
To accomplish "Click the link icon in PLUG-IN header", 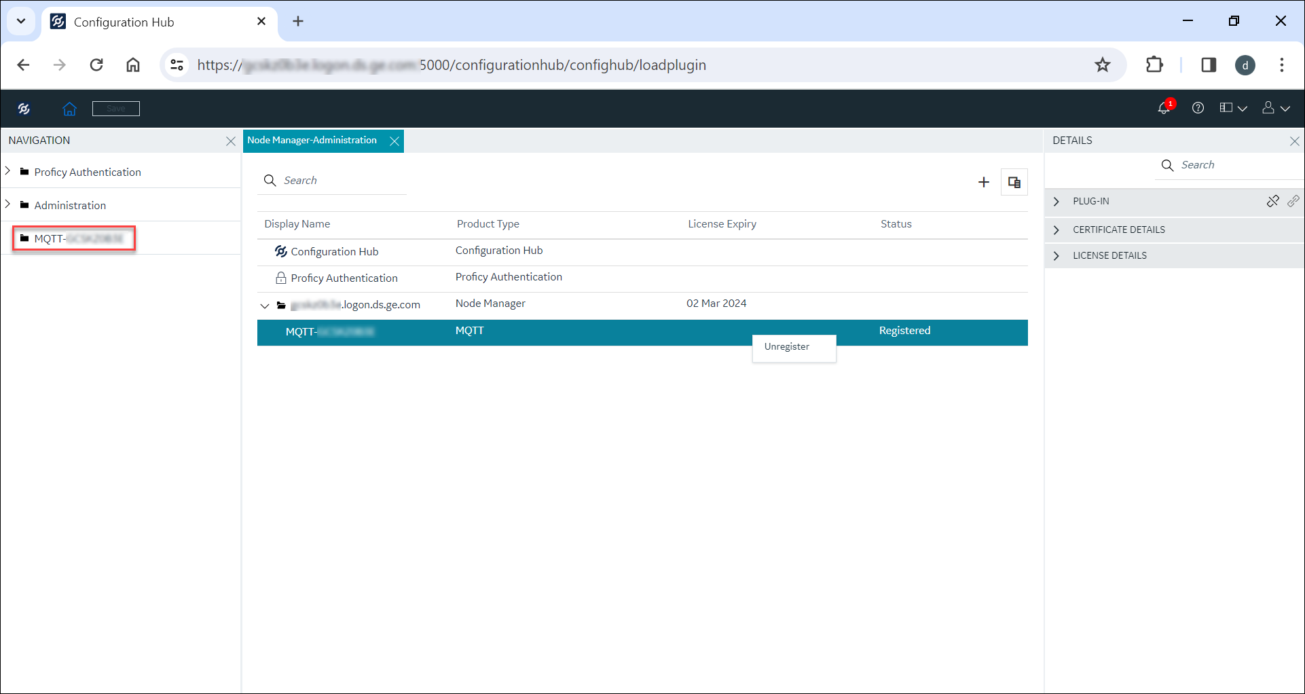I will (x=1293, y=201).
